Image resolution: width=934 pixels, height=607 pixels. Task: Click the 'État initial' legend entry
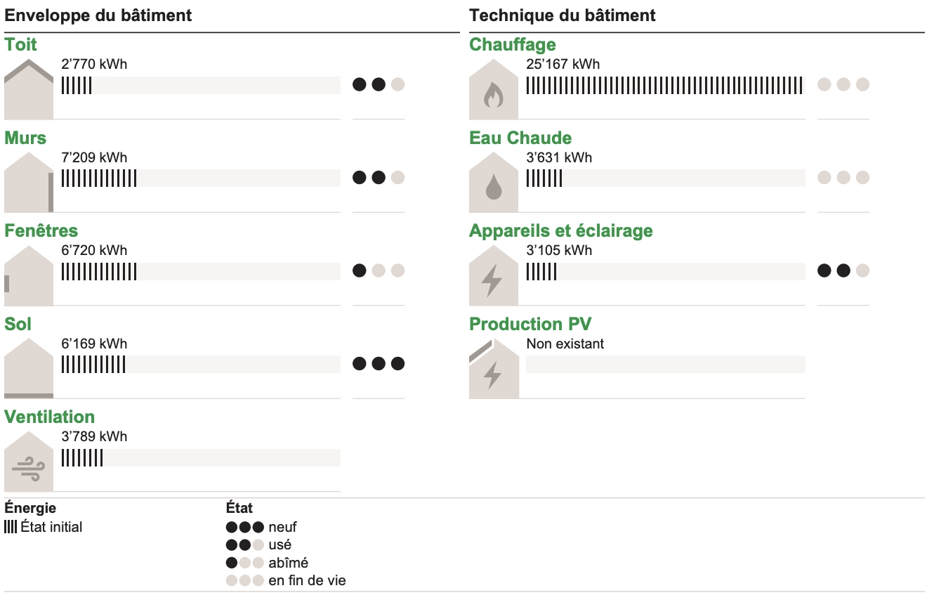coord(44,527)
